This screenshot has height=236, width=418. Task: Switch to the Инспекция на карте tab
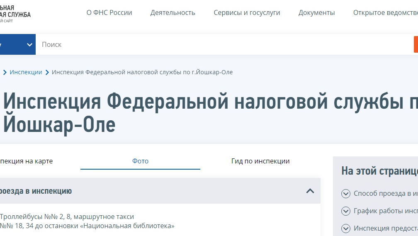click(x=26, y=161)
